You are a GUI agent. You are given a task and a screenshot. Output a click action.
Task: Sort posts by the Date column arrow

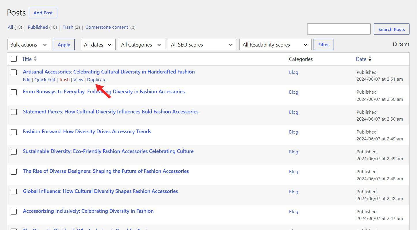click(370, 59)
